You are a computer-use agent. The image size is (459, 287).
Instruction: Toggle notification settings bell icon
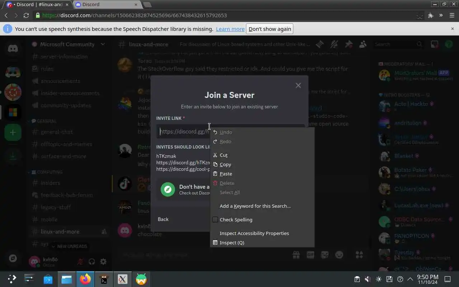tap(334, 44)
